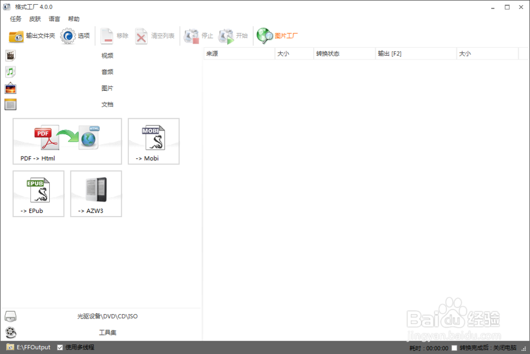The height and width of the screenshot is (354, 530).
Task: Open 选项 options settings
Action: click(75, 36)
